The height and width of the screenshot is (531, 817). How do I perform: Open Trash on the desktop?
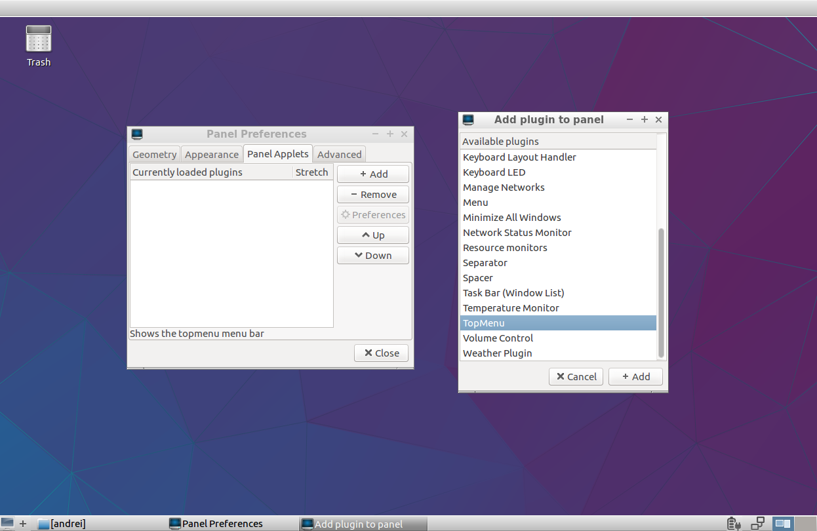click(x=38, y=39)
